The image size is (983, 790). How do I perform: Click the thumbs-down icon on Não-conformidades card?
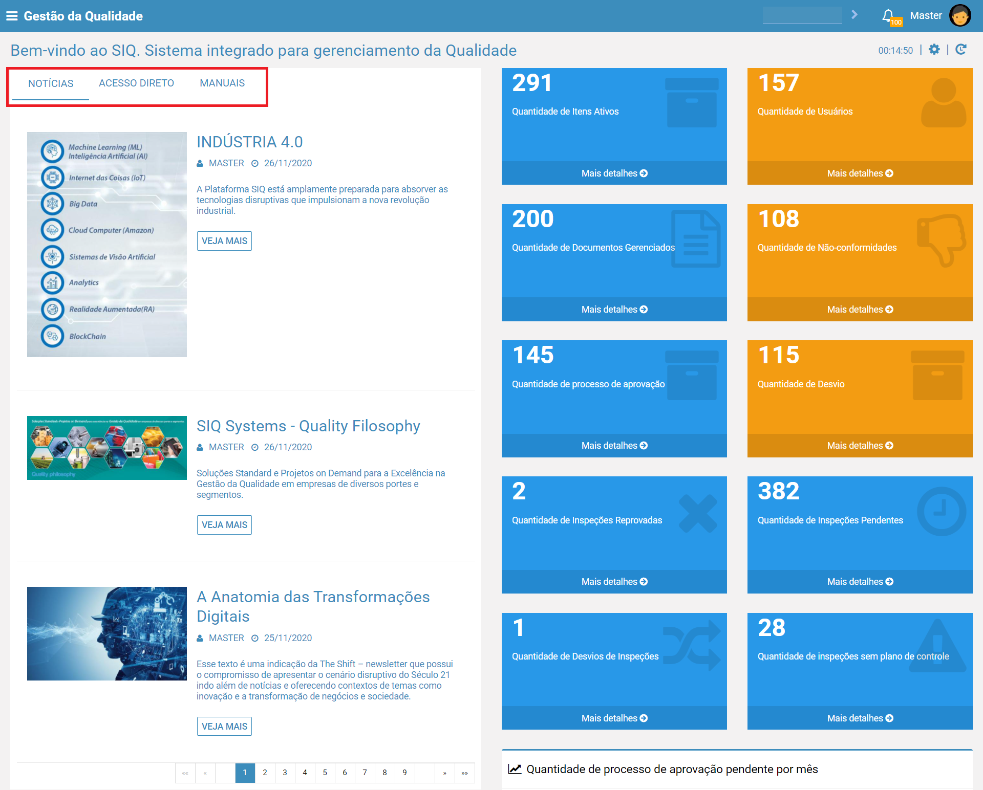click(x=941, y=240)
